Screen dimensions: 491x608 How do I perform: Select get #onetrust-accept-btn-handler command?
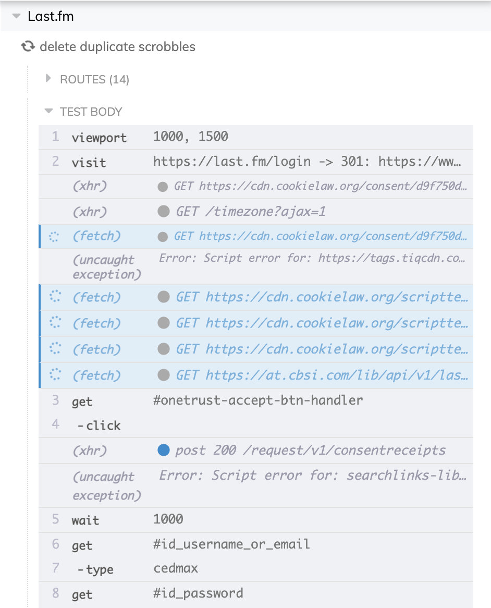coord(256,401)
